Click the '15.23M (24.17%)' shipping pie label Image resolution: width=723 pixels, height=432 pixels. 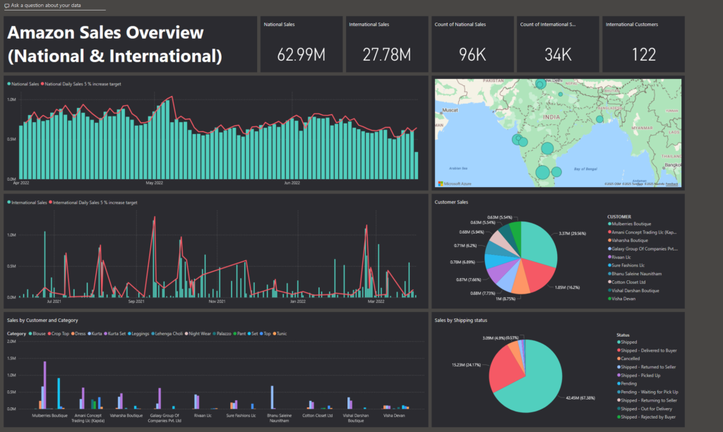pyautogui.click(x=466, y=365)
